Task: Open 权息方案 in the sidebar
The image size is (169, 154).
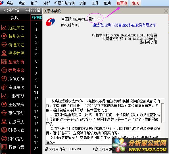Action: 16,147
